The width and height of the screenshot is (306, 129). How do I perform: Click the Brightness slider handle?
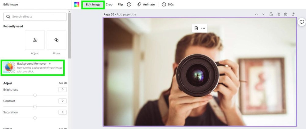35,95
